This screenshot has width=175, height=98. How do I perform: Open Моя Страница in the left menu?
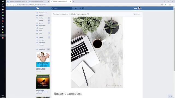pyautogui.click(x=43, y=13)
